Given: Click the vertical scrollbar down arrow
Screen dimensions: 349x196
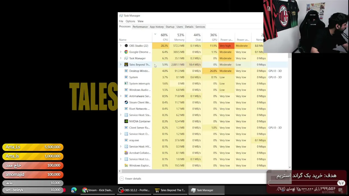Looking at the screenshot, I should pos(290,167).
